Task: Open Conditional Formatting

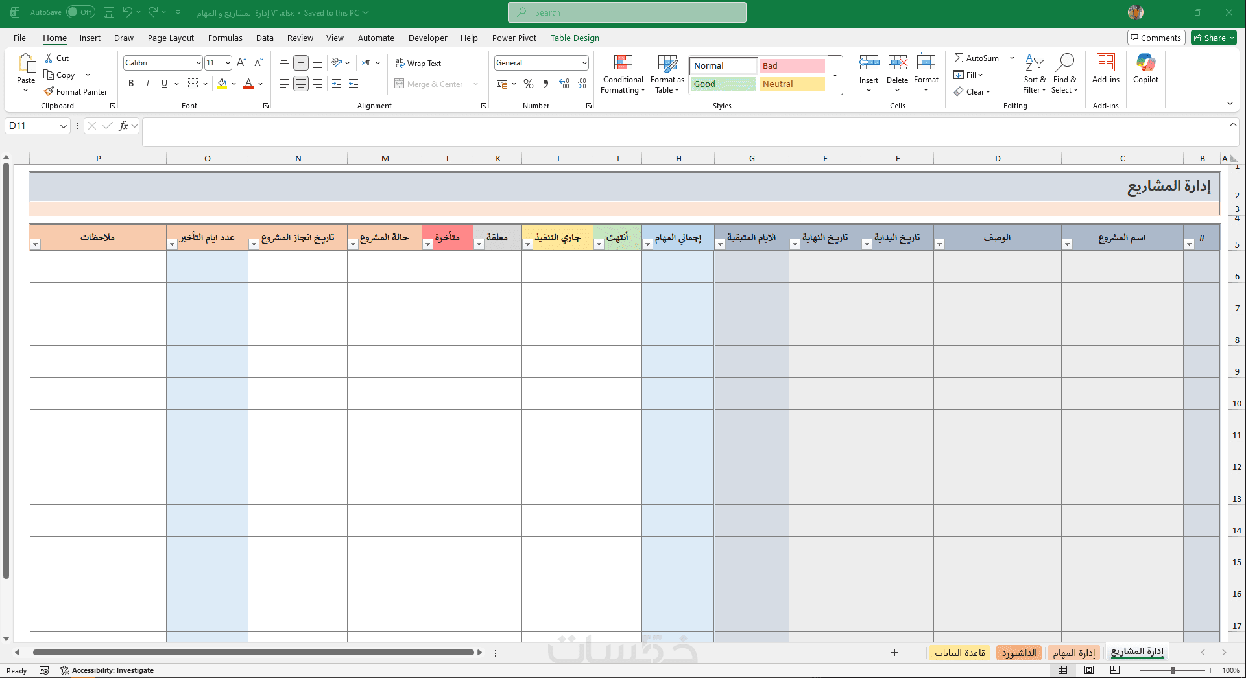Action: [x=623, y=74]
